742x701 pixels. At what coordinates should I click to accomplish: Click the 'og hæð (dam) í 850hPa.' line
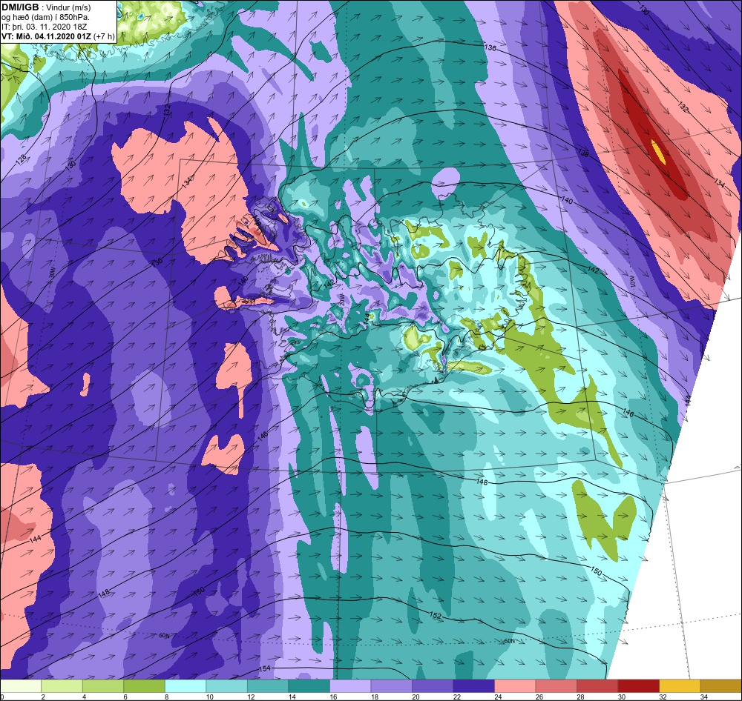[x=45, y=18]
